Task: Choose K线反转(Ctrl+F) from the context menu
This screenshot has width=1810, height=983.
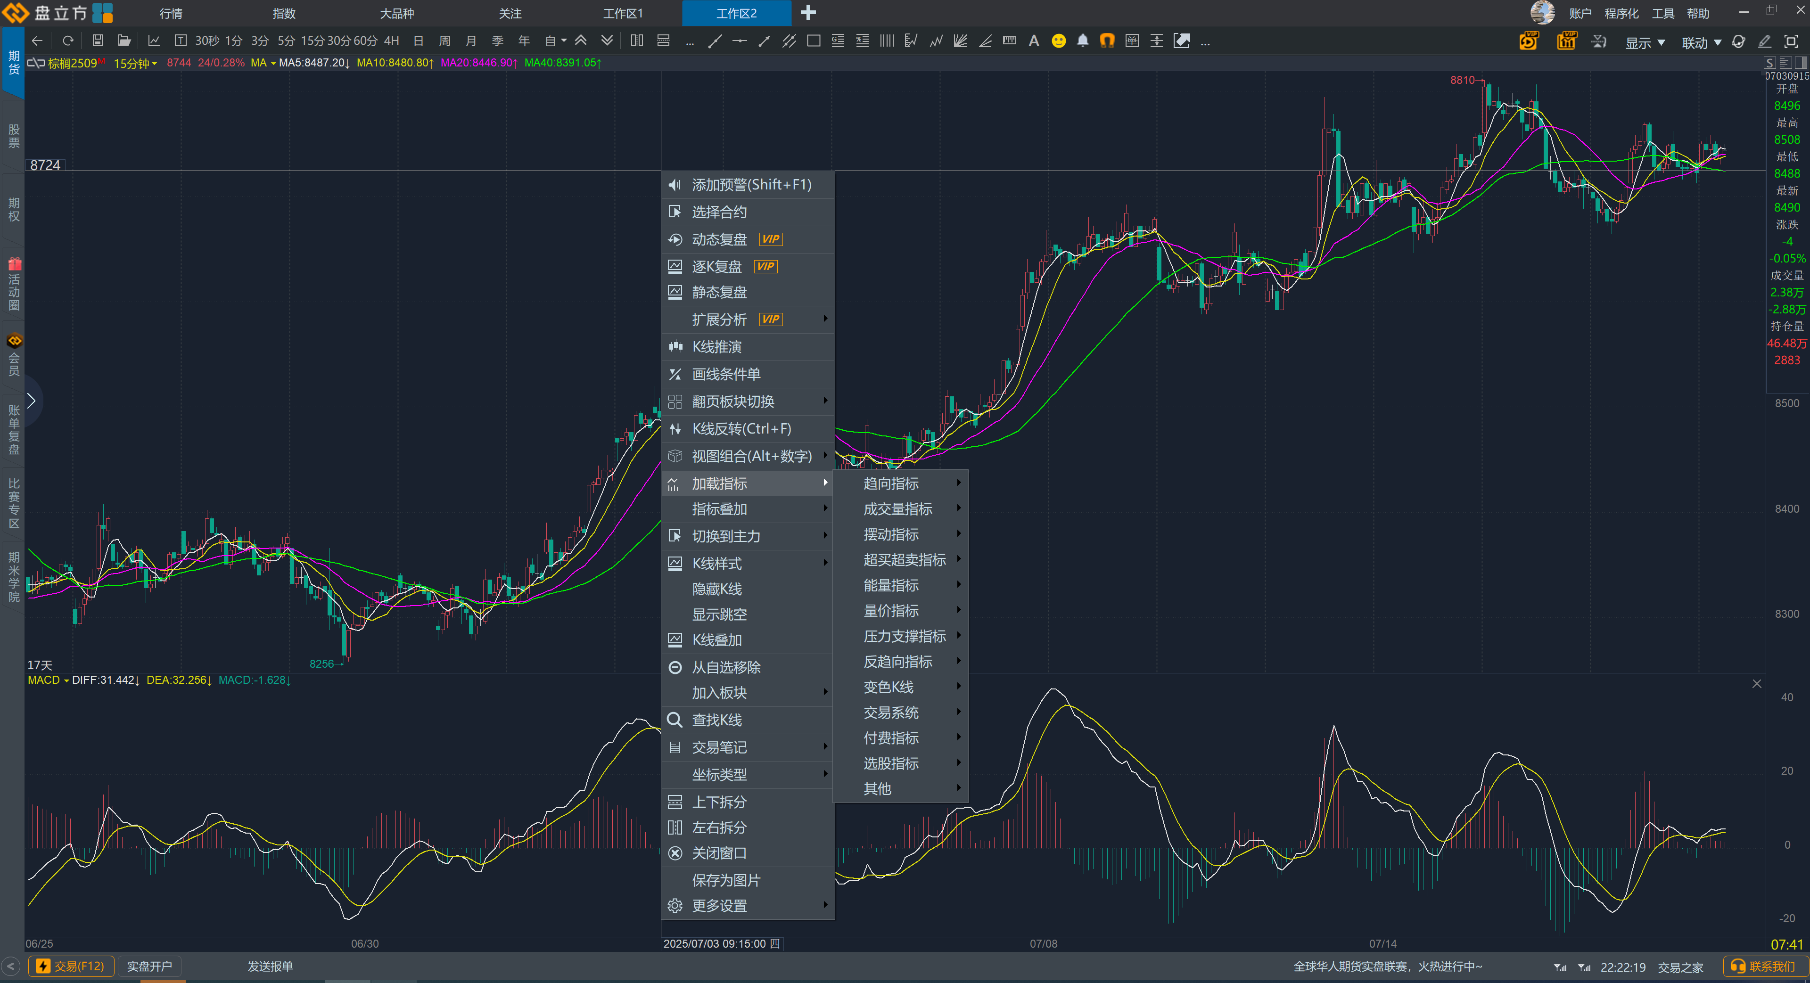Action: pyautogui.click(x=749, y=429)
